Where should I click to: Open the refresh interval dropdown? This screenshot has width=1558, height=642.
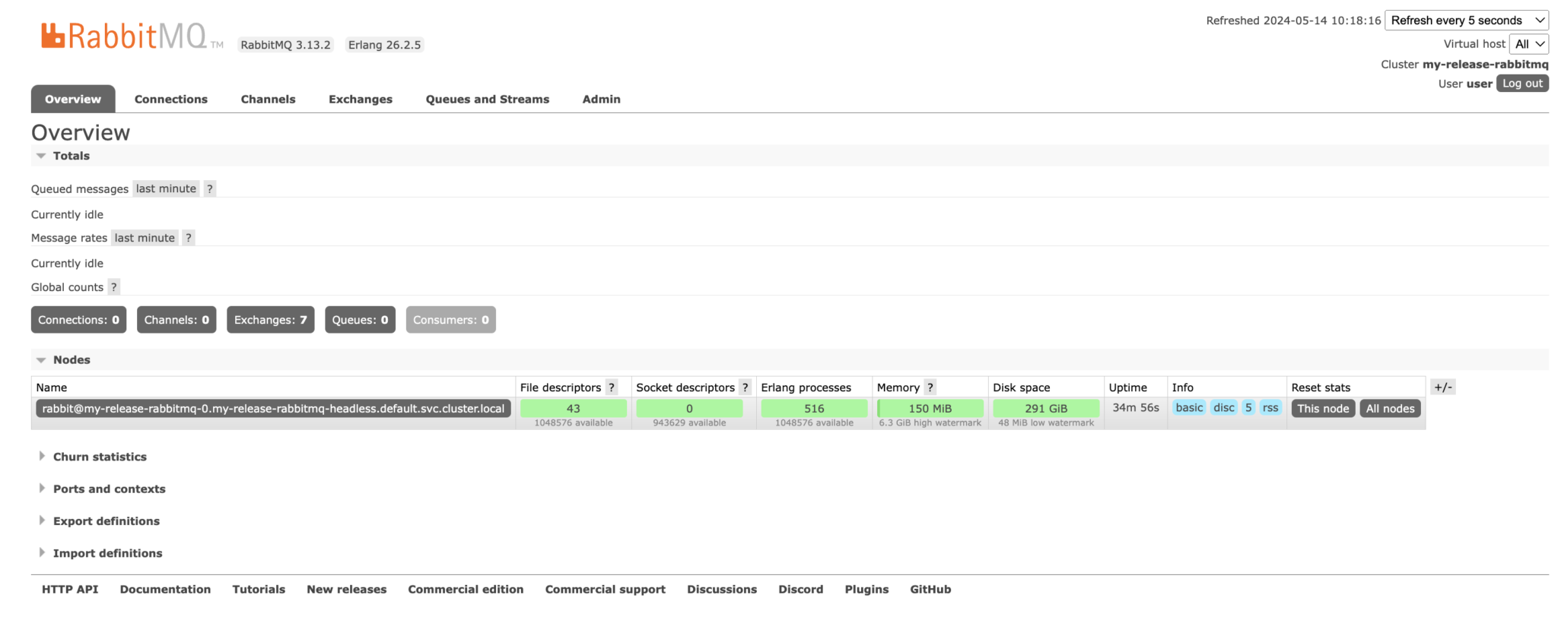pos(1467,21)
